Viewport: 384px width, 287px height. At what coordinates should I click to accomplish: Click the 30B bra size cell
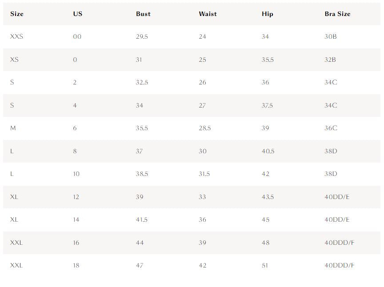(331, 36)
